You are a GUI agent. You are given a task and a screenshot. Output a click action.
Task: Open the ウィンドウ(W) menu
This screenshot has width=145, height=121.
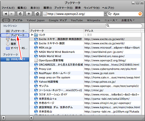pyautogui.click(x=92, y=8)
